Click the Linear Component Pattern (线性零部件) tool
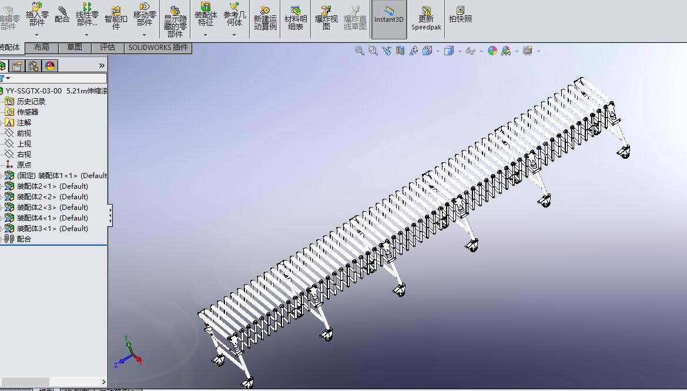Image resolution: width=687 pixels, height=391 pixels. click(87, 14)
